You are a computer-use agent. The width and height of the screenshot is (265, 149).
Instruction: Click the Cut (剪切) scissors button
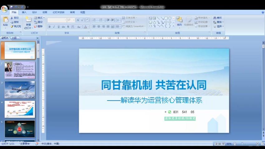pyautogui.click(x=15, y=18)
